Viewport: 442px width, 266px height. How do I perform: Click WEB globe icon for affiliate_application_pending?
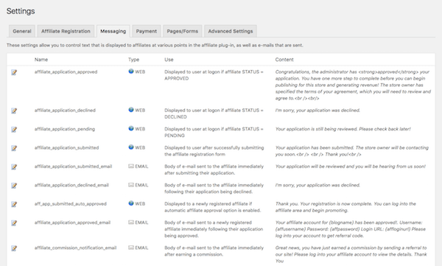(x=131, y=128)
